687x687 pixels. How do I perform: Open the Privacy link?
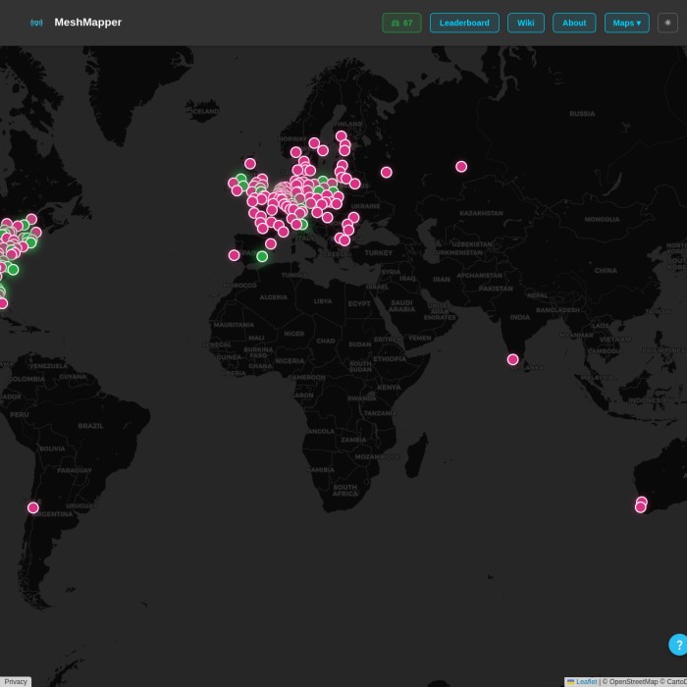(x=16, y=681)
